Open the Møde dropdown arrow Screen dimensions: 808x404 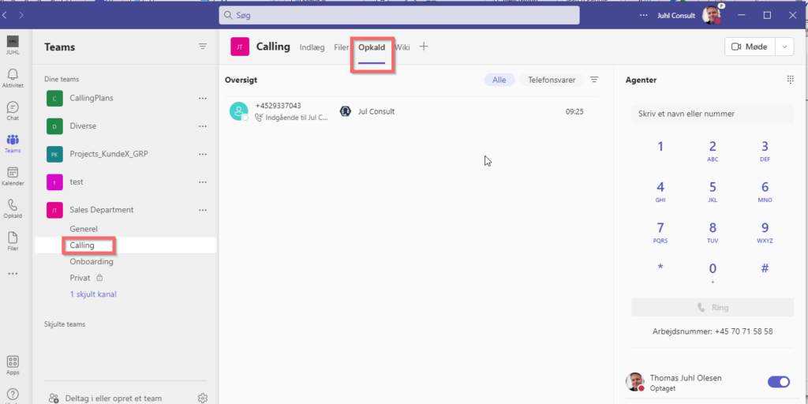pos(785,47)
